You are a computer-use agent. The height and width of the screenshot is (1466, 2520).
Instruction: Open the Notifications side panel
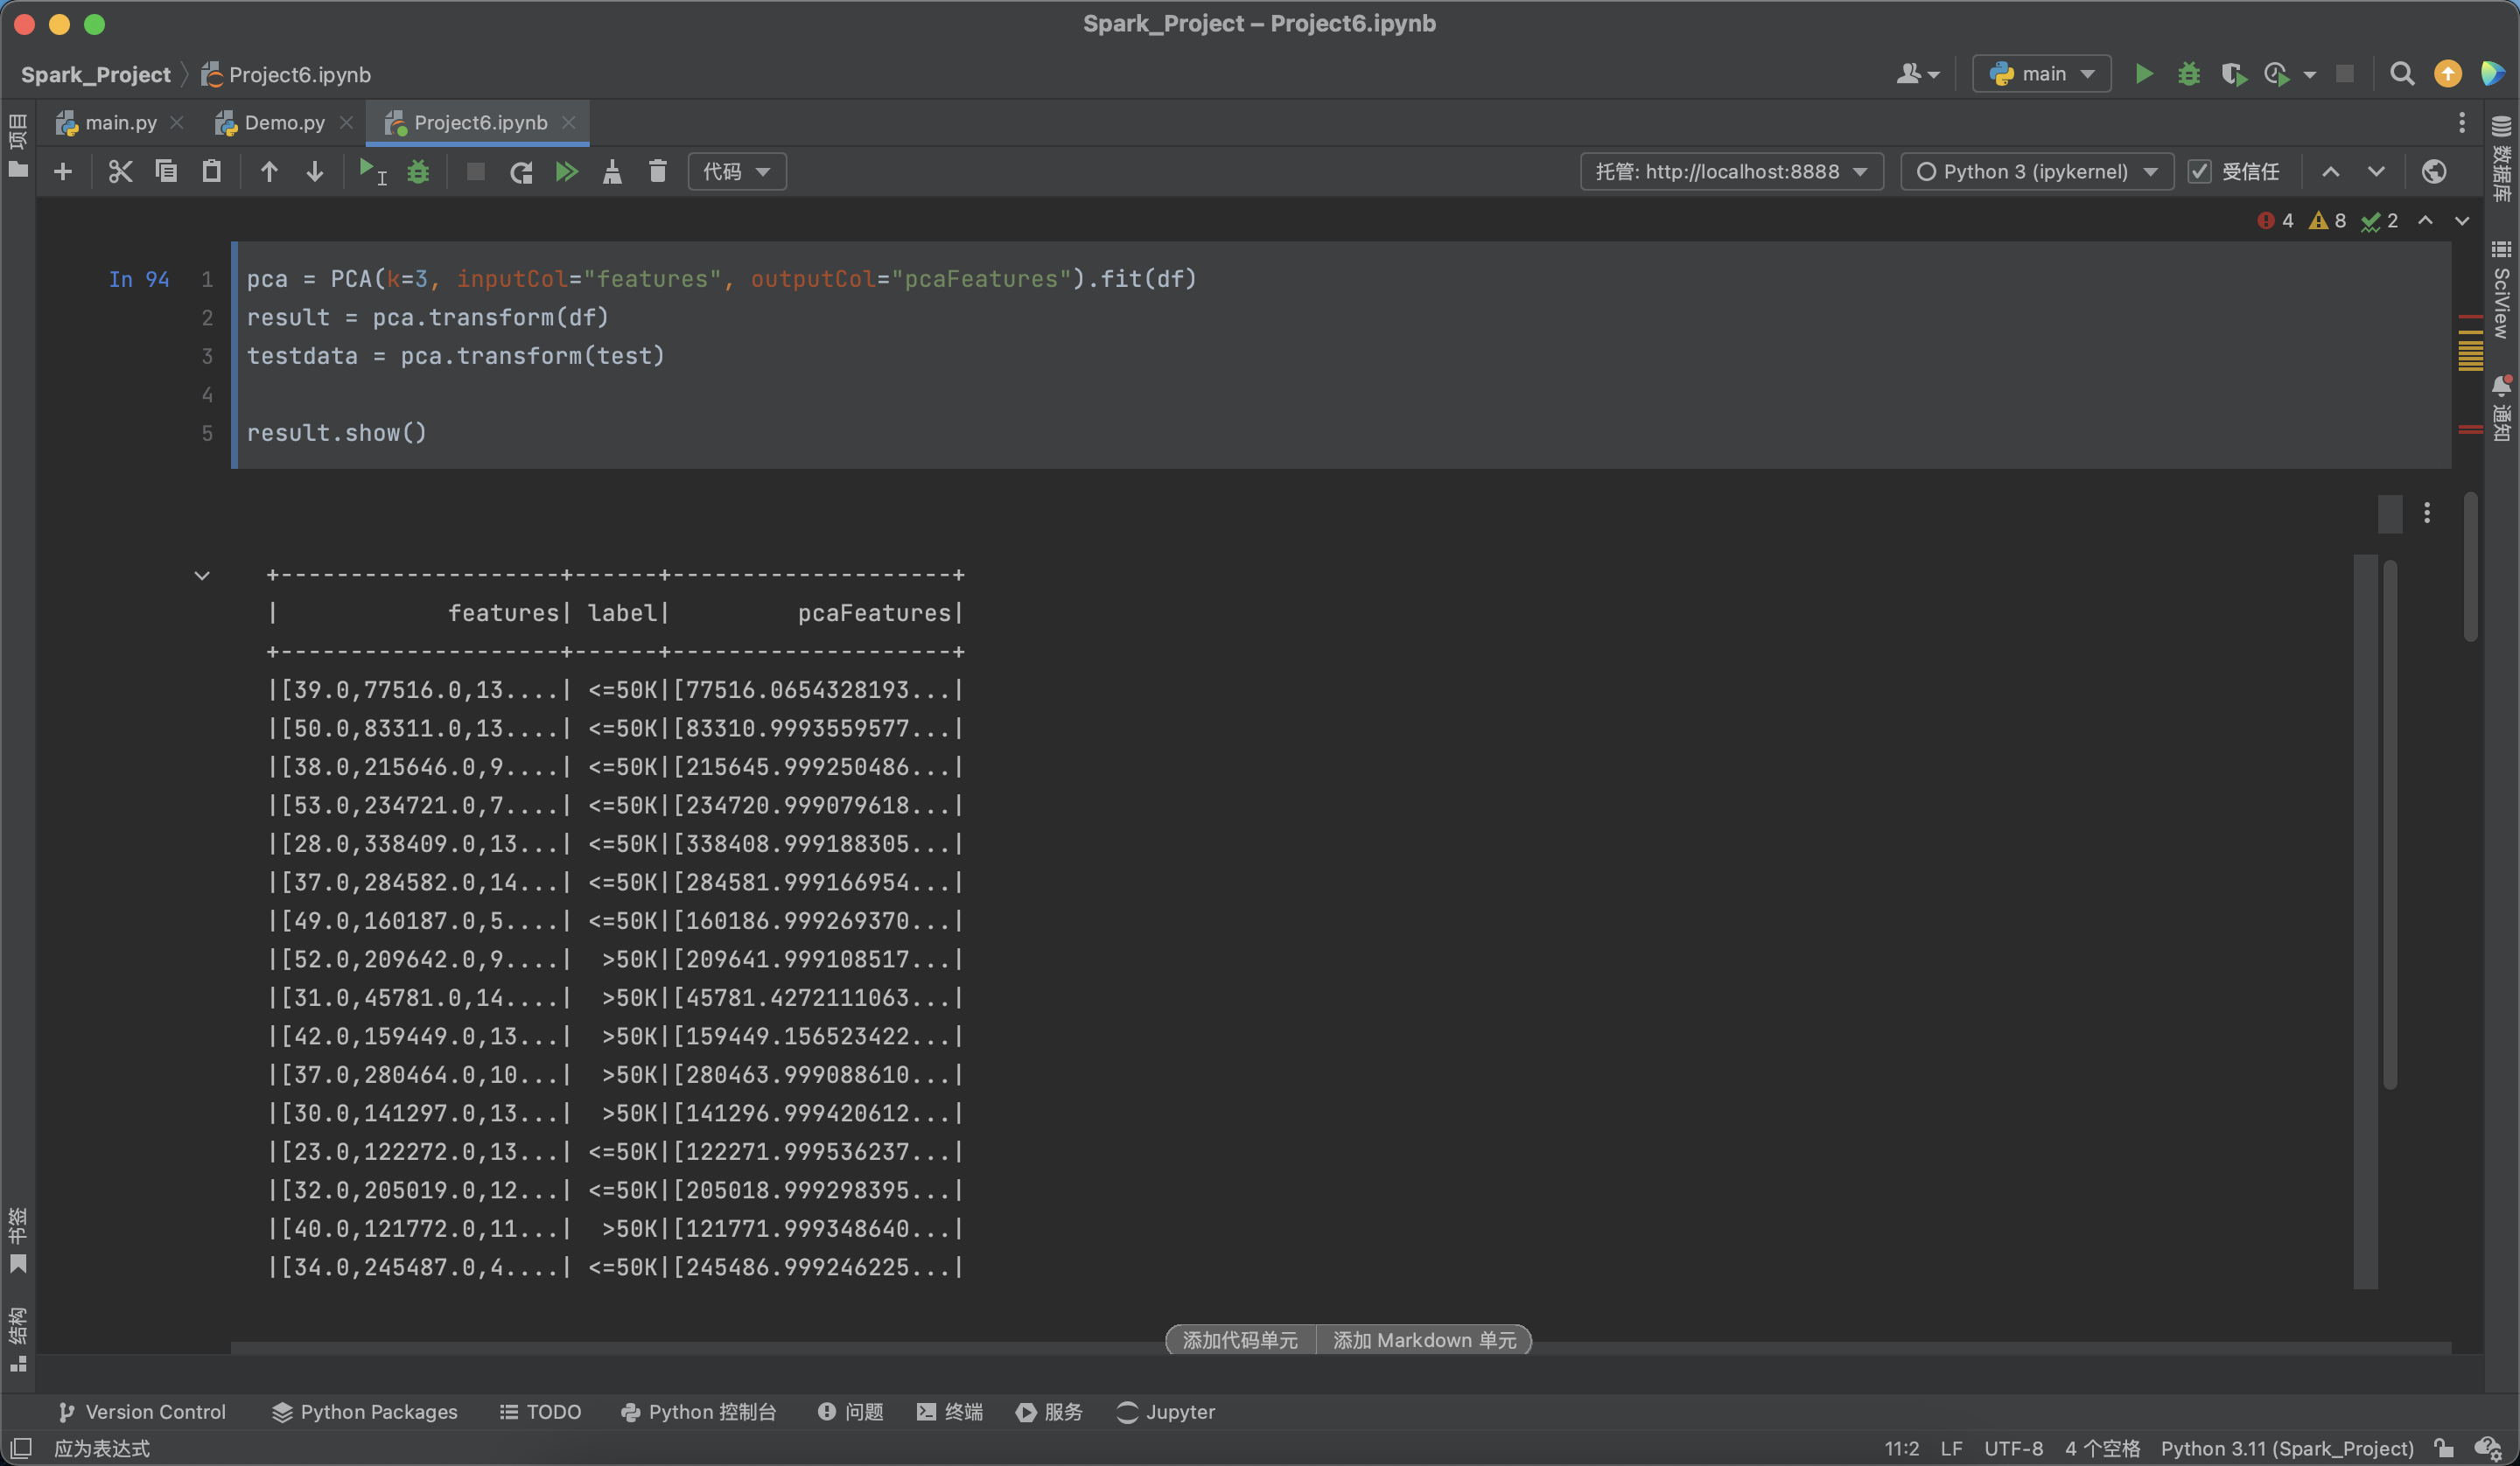click(2502, 408)
